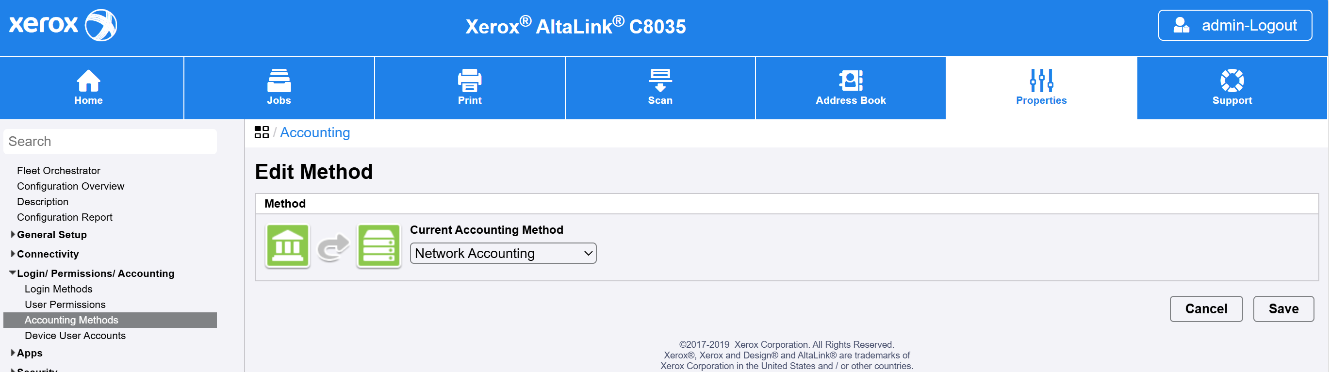Click the admin user icon
The image size is (1330, 372).
pos(1181,25)
